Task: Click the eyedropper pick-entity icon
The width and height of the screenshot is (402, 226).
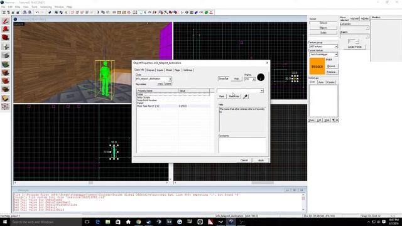Action: [246, 96]
